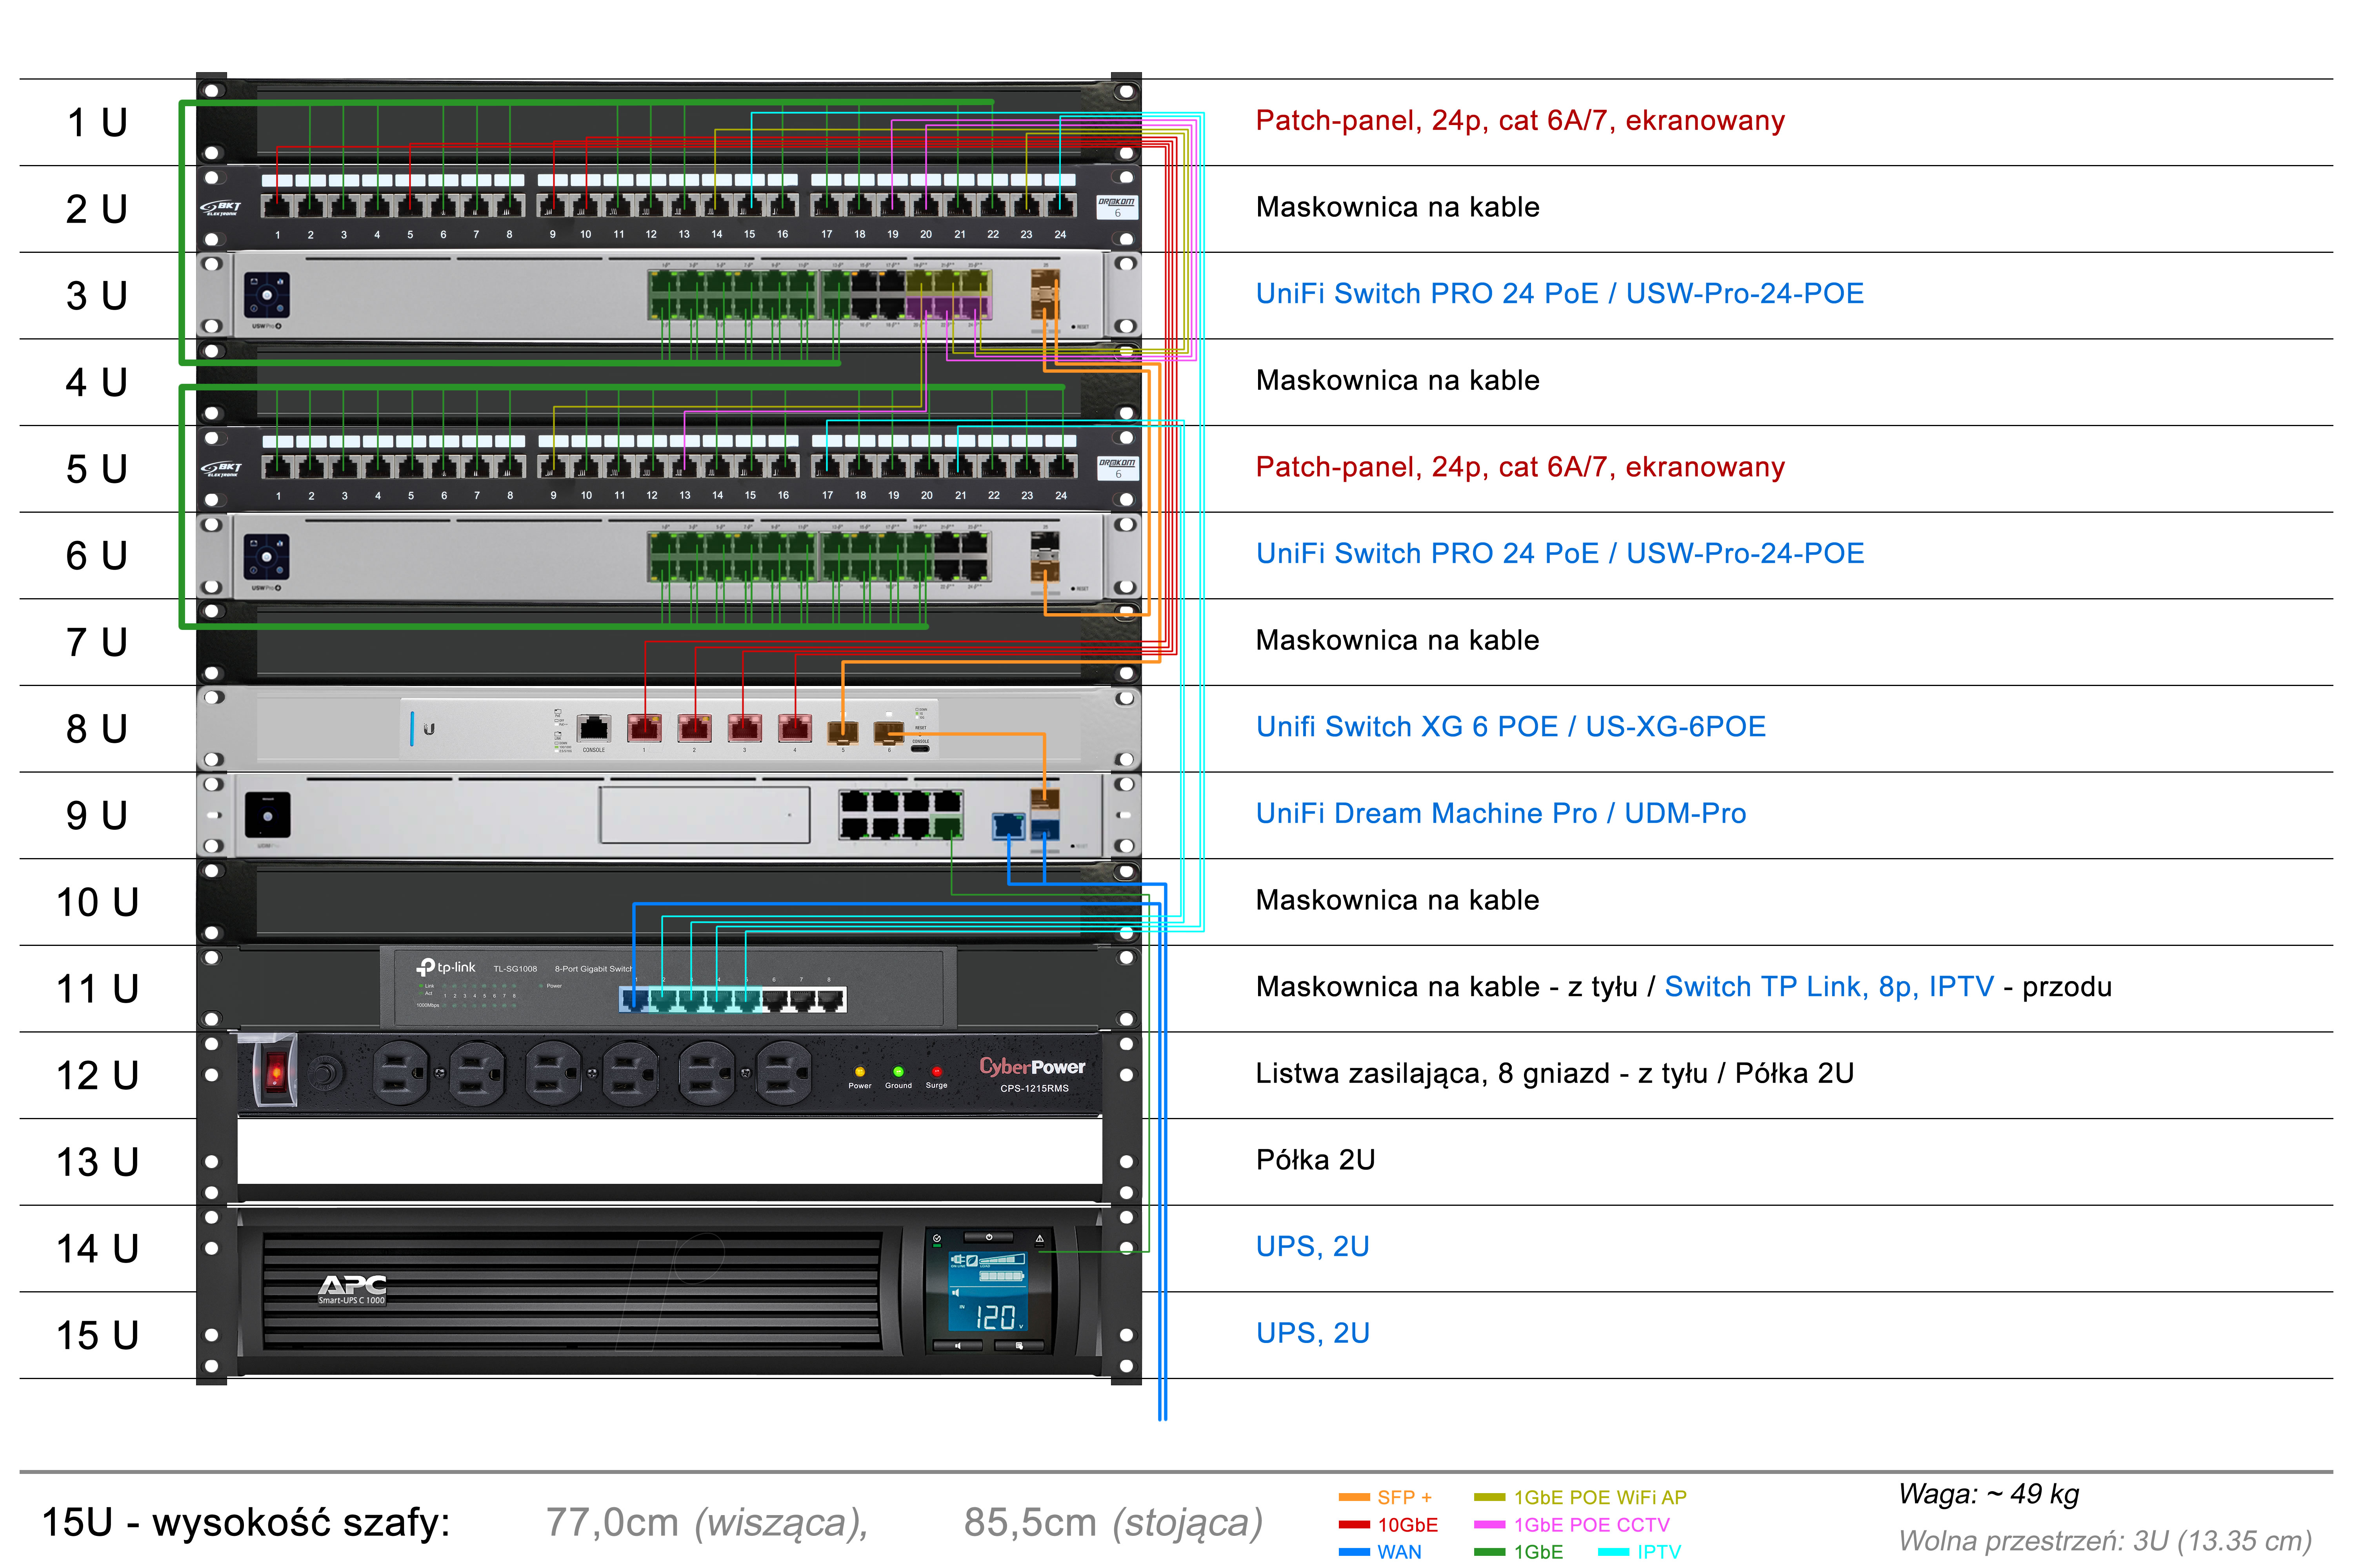2353x1568 pixels.
Task: Click the olive 1GbE POE WiFi AP swatch
Action: (1489, 1497)
